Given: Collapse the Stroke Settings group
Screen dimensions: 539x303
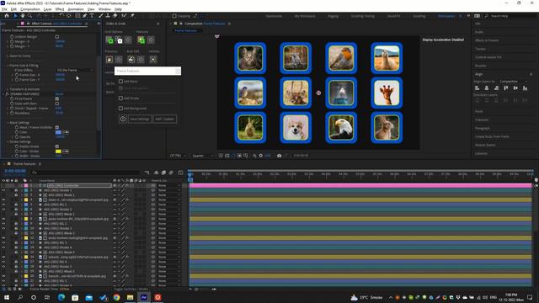Looking at the screenshot, I should (x=8, y=141).
